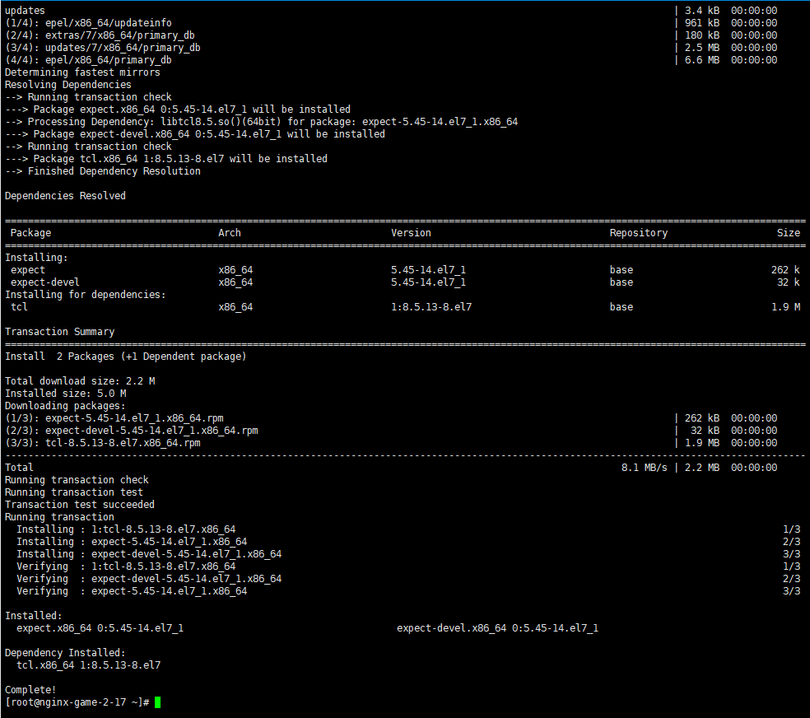
Task: Click the 'Package' column header
Action: tap(31, 233)
